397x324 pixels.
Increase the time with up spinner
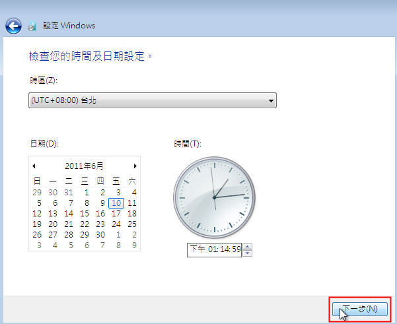(x=247, y=247)
